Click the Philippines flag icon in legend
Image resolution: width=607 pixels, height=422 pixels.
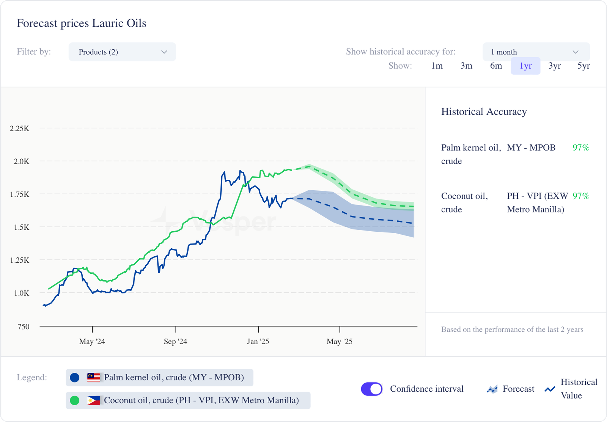pos(94,400)
